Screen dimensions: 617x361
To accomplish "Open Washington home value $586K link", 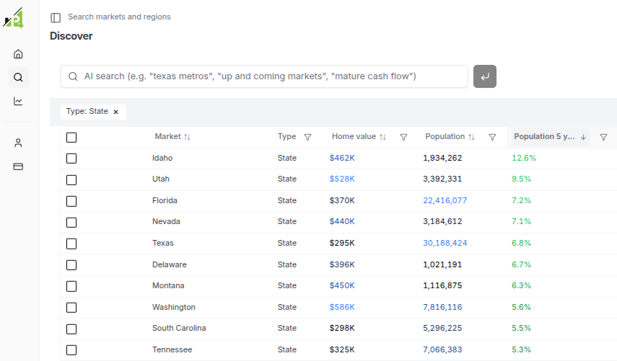I will [x=342, y=307].
